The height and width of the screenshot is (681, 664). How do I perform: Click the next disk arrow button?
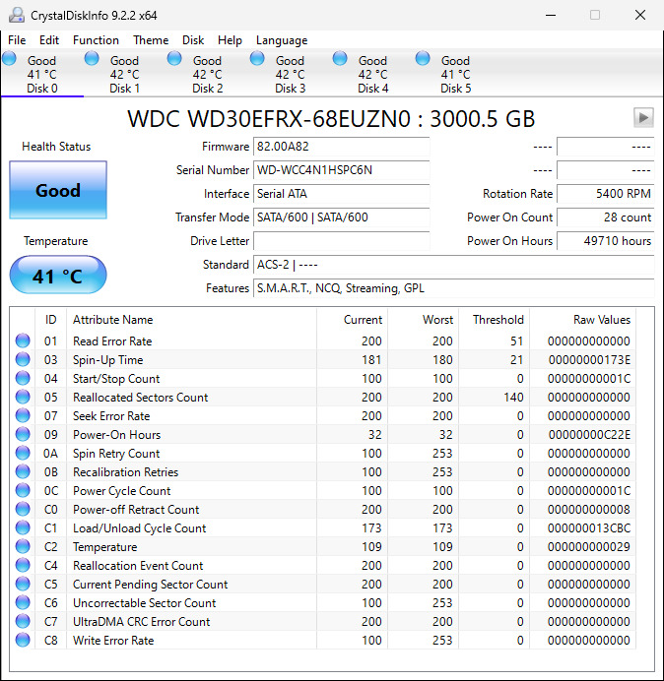643,117
